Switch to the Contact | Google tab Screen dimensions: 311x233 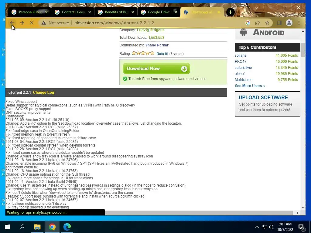click(73, 12)
